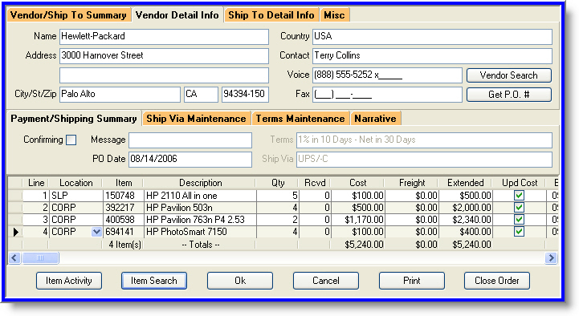Click HP Pavilion 503n description cell

[x=200, y=208]
